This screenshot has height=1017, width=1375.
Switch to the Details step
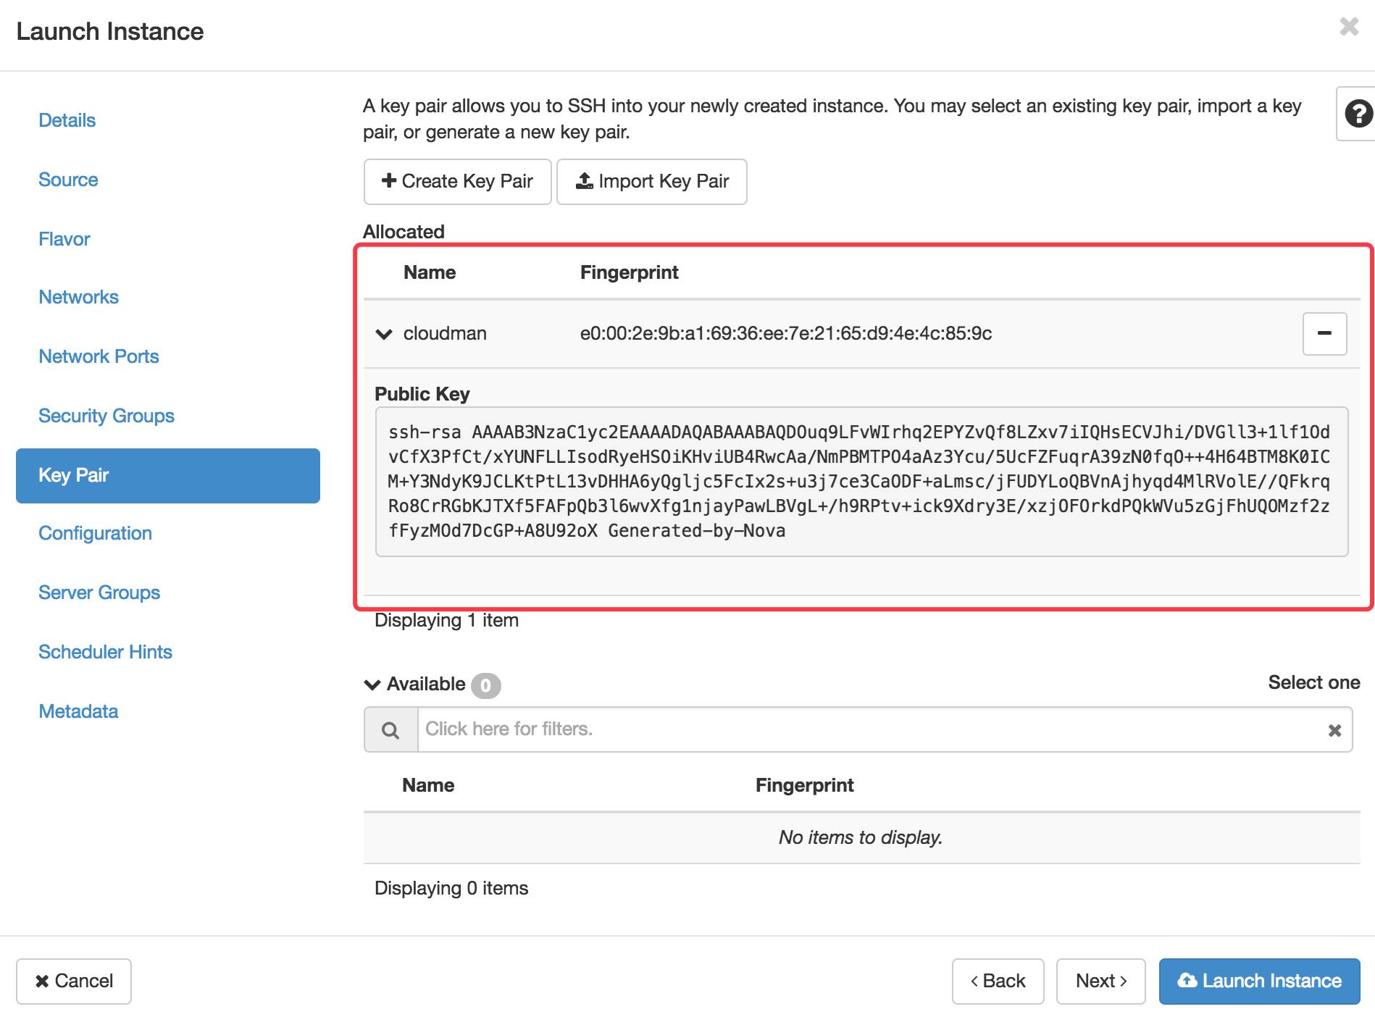pyautogui.click(x=66, y=120)
